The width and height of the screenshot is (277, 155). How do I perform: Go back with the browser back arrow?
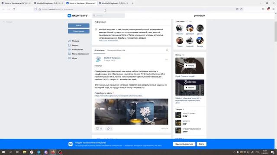pyautogui.click(x=3, y=9)
